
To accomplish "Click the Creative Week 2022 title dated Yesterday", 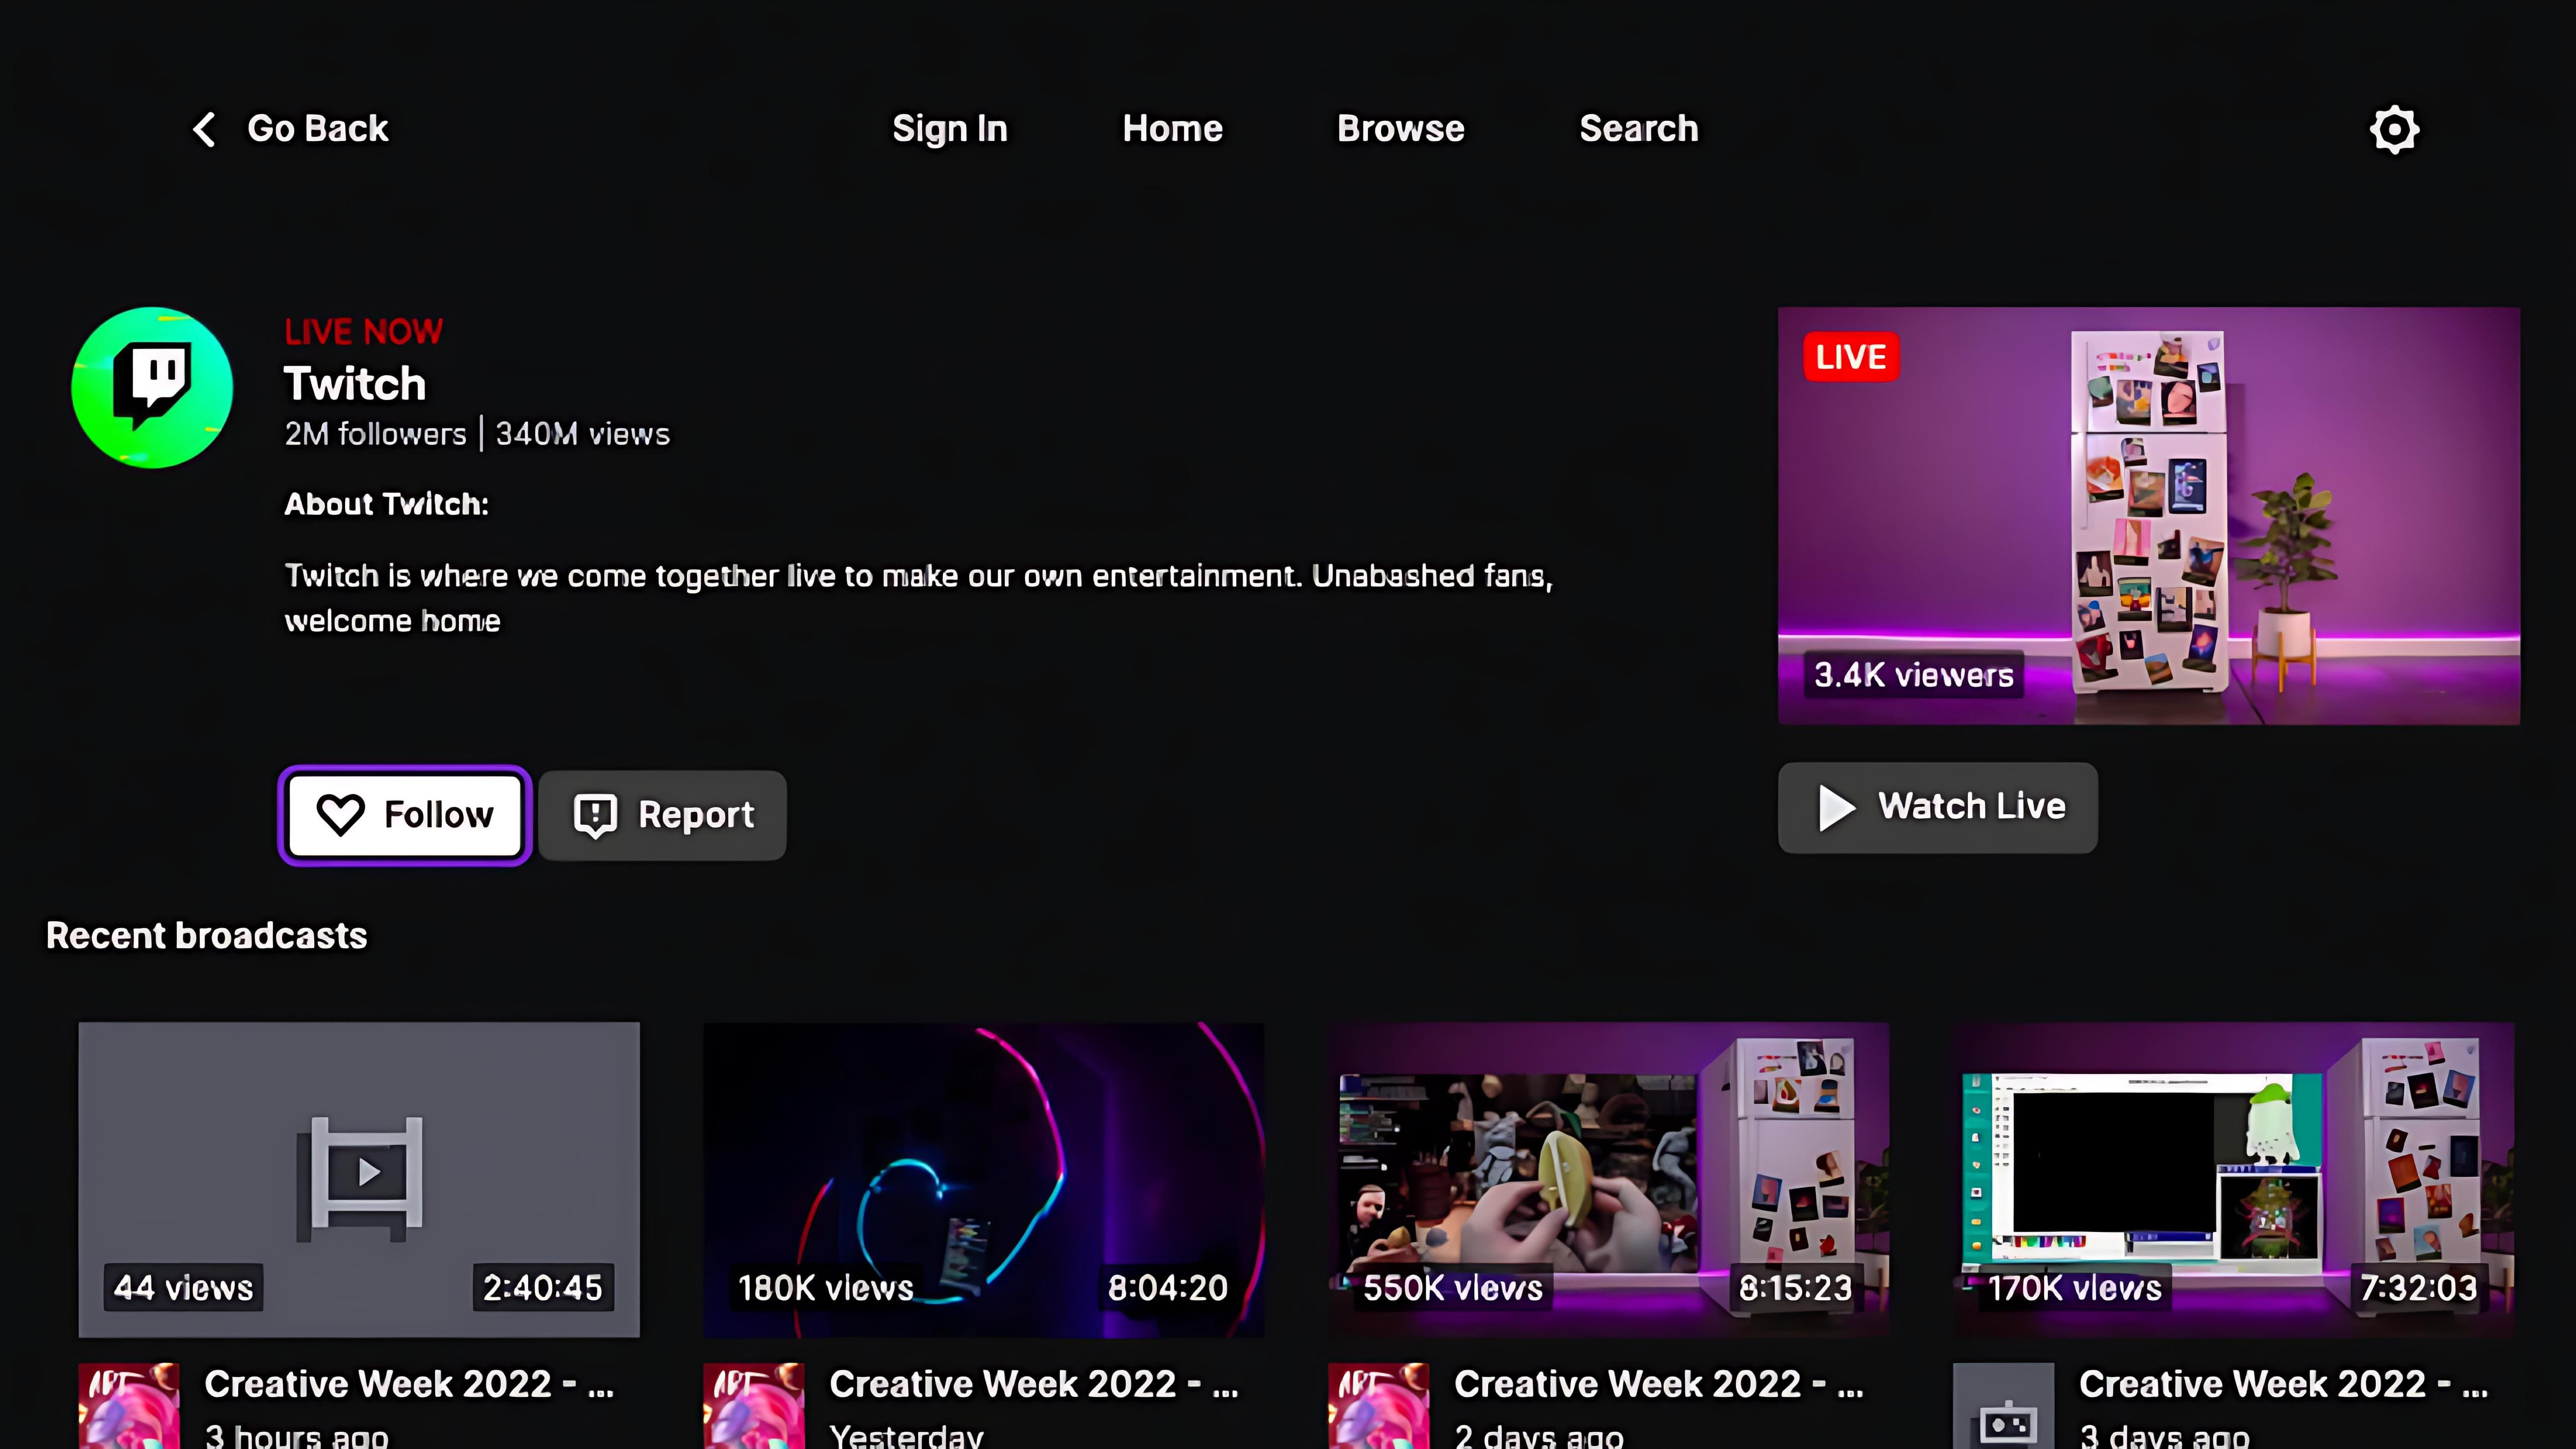I will 1034,1384.
